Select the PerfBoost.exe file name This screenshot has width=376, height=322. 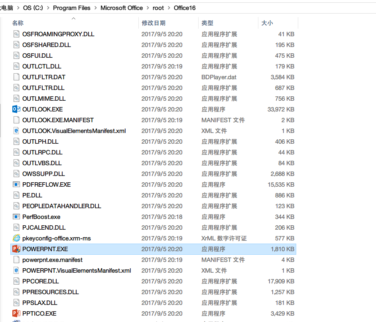41,217
